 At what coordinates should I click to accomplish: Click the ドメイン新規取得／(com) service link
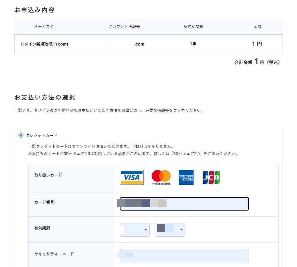click(x=44, y=44)
